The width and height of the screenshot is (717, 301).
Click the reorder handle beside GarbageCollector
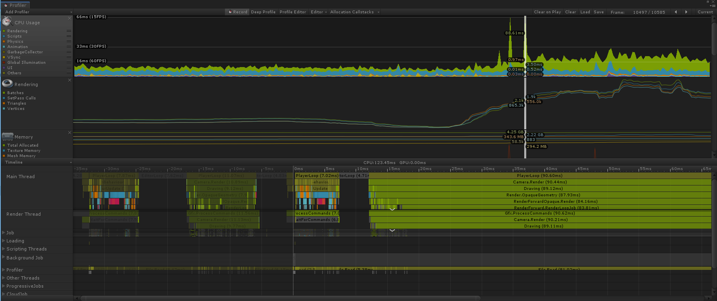(x=69, y=52)
